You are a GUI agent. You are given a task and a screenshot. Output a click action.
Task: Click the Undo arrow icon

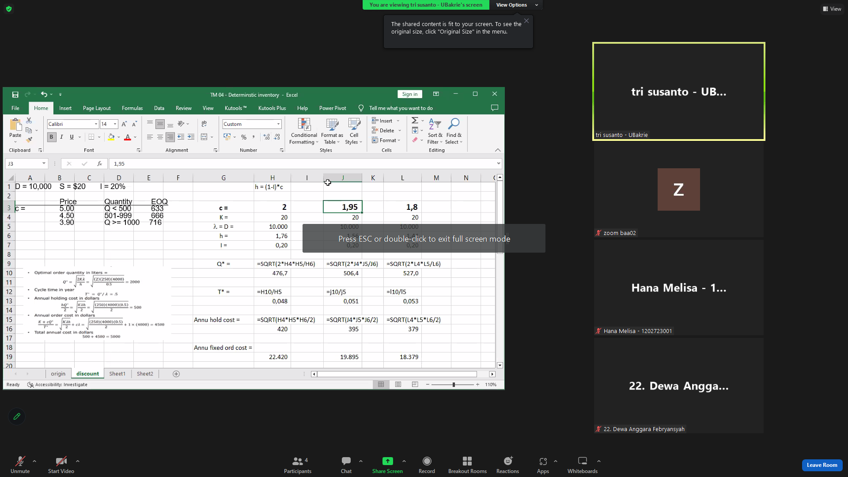pyautogui.click(x=44, y=94)
